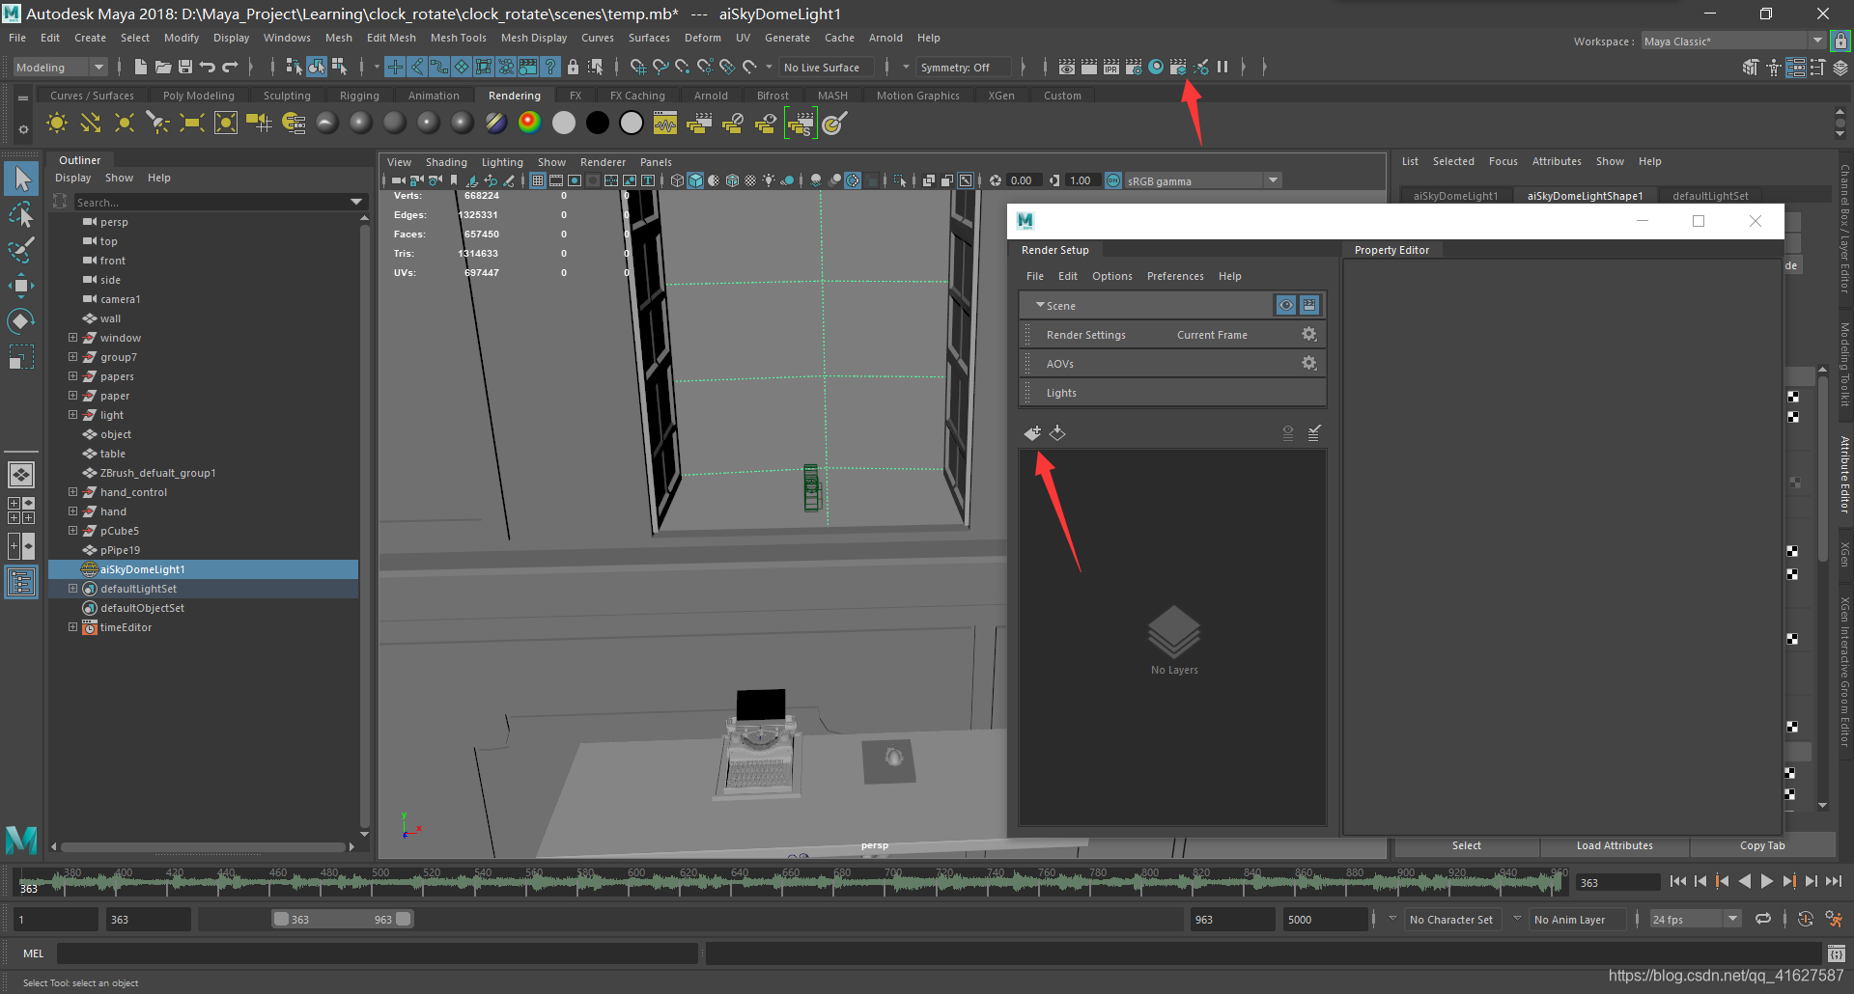Open the Render View window icon
This screenshot has width=1854, height=994.
[x=1067, y=67]
